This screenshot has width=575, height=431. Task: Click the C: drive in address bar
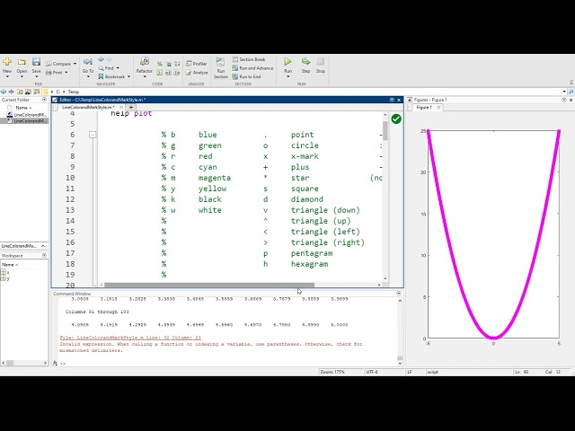click(57, 92)
